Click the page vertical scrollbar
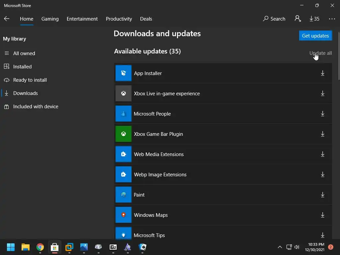Image resolution: width=340 pixels, height=255 pixels. click(339, 56)
